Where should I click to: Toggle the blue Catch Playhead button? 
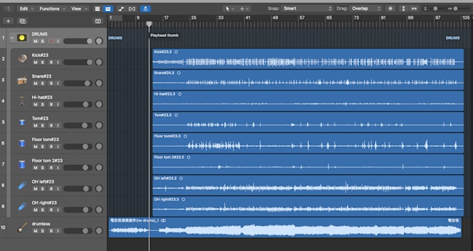[x=145, y=9]
